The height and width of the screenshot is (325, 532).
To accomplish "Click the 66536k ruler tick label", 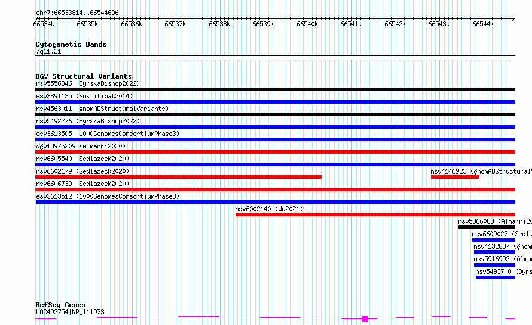I will pyautogui.click(x=132, y=24).
